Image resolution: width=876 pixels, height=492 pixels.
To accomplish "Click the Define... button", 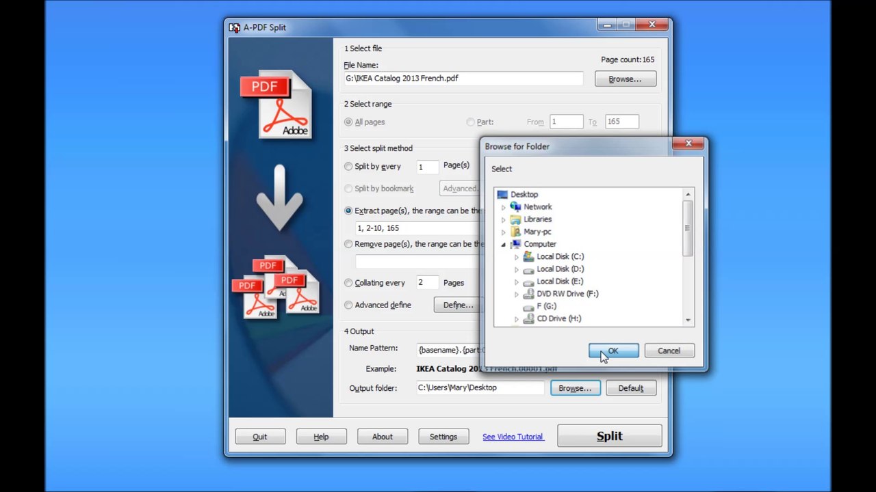I will click(458, 305).
